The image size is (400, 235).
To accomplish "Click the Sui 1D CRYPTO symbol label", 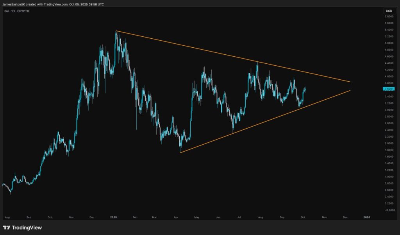I will click(16, 11).
